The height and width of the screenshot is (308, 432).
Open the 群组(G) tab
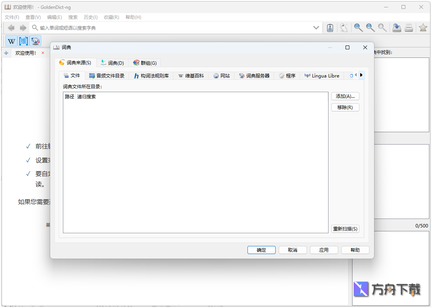coord(145,63)
